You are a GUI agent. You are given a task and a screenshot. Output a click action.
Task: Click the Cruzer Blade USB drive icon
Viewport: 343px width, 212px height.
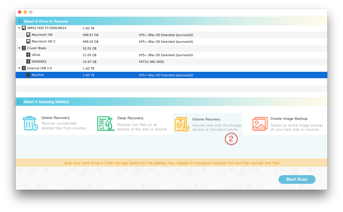tap(24, 48)
